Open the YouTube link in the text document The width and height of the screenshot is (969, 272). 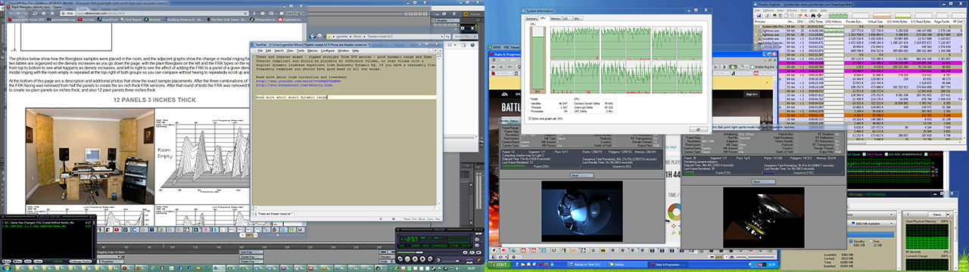tap(298, 81)
